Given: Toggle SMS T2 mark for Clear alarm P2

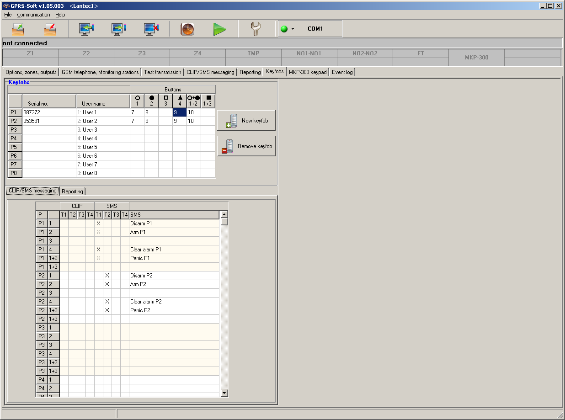Looking at the screenshot, I should [x=107, y=302].
